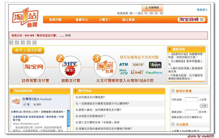Open news item 【小編解疑】匯率問題懶人包
Viewport: 219px width, 138px height.
pos(185,63)
